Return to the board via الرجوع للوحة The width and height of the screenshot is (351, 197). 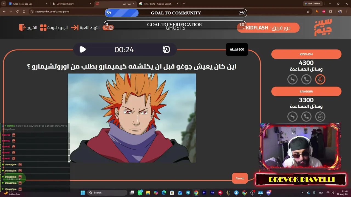[54, 28]
